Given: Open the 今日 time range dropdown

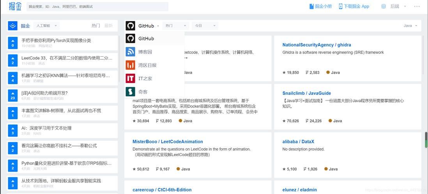Looking at the screenshot, I should [x=205, y=26].
